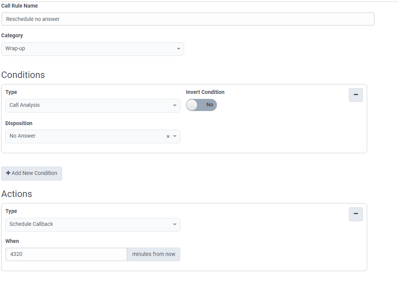This screenshot has width=398, height=281.
Task: Click the 'minutes from now' unit label
Action: click(154, 254)
